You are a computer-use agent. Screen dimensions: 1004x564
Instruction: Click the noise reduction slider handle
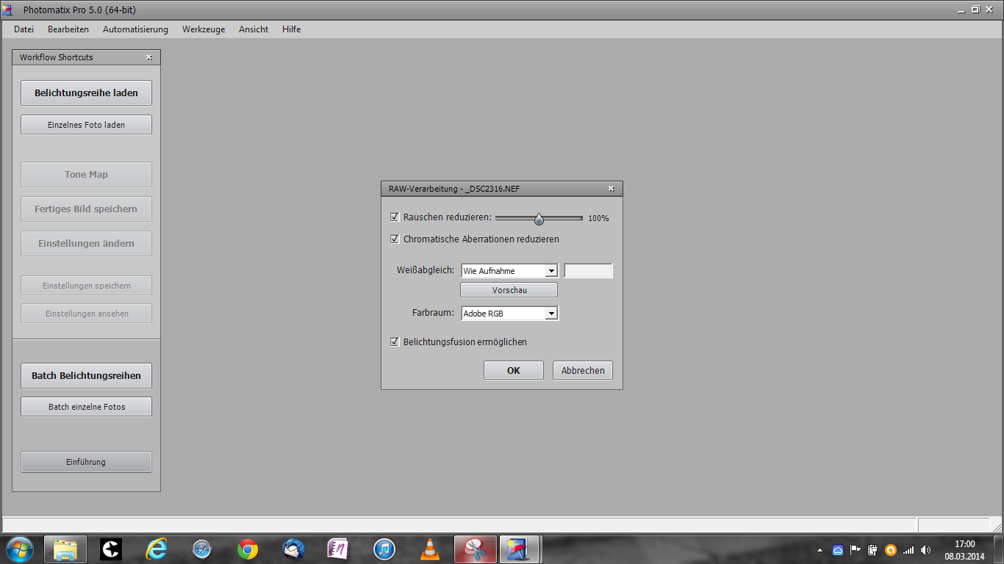click(x=539, y=219)
